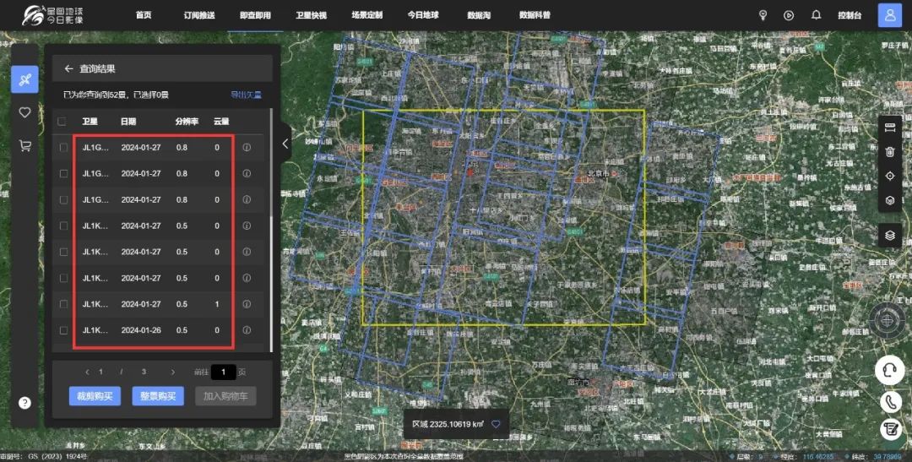Click the 分辨率 column header
The height and width of the screenshot is (462, 912).
click(x=187, y=122)
